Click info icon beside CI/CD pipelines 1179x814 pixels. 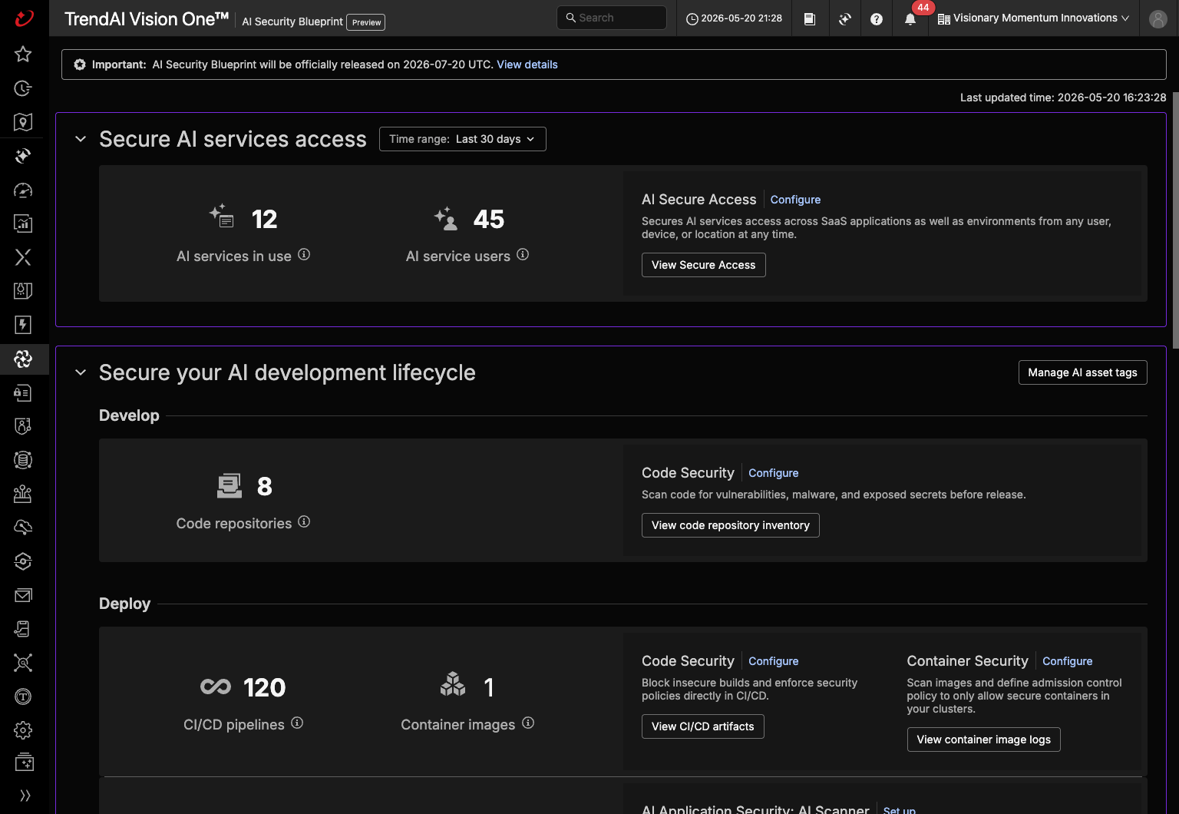(x=297, y=723)
